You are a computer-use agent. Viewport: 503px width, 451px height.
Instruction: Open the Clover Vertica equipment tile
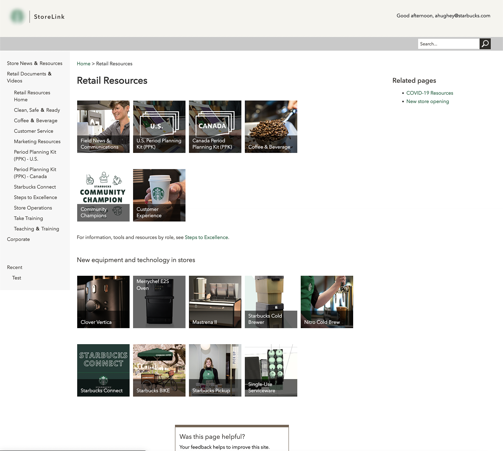103,302
